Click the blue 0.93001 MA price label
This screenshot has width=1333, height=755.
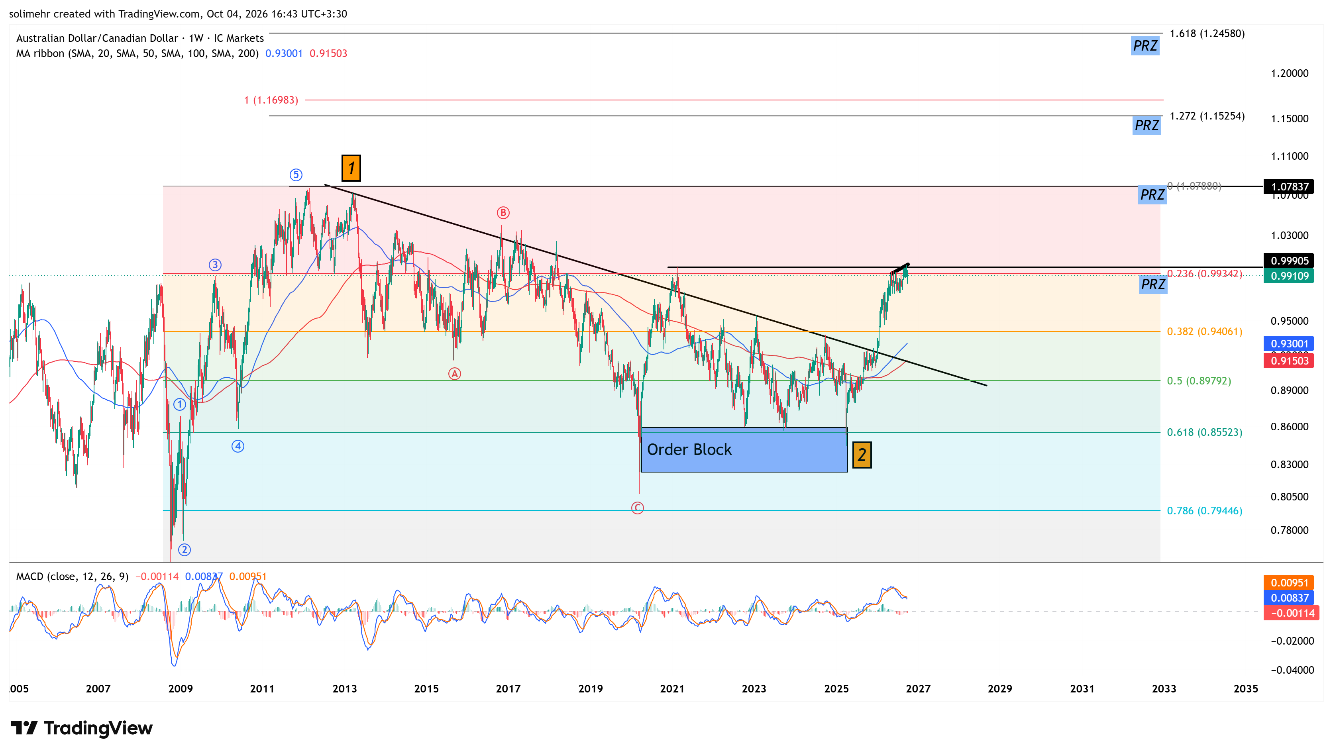tap(1288, 343)
